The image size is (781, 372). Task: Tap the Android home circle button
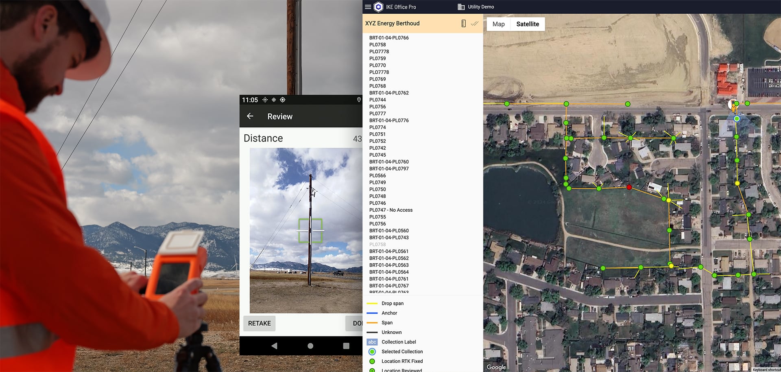pos(310,346)
